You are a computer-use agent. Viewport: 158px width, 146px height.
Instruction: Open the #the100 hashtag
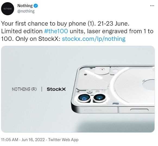[x=56, y=31]
